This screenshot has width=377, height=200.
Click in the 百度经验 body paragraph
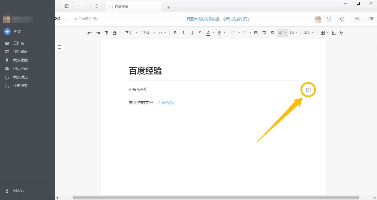coord(137,90)
